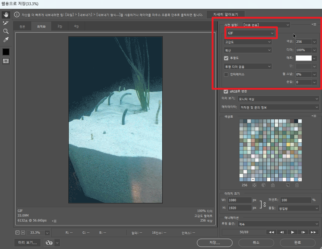Click the image width W input field
The width and height of the screenshot is (322, 249).
coord(239,200)
